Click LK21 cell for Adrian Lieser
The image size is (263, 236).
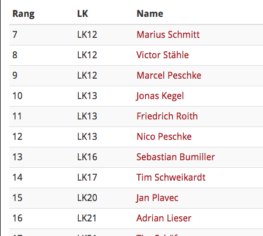87,219
